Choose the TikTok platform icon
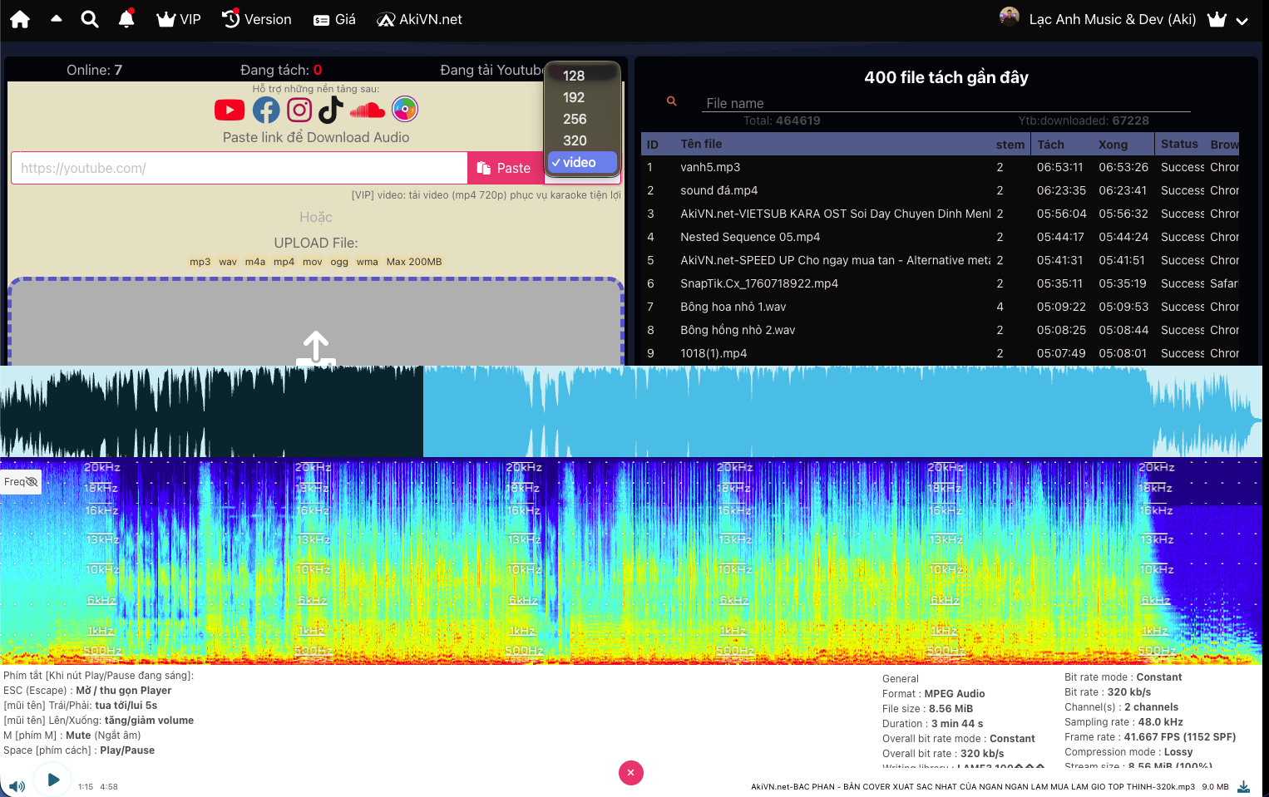Image resolution: width=1269 pixels, height=797 pixels. (x=330, y=109)
